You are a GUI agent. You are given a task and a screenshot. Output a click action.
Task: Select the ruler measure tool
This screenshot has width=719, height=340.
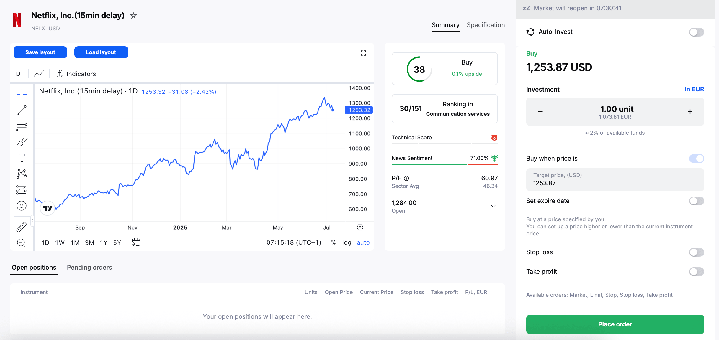tap(21, 226)
